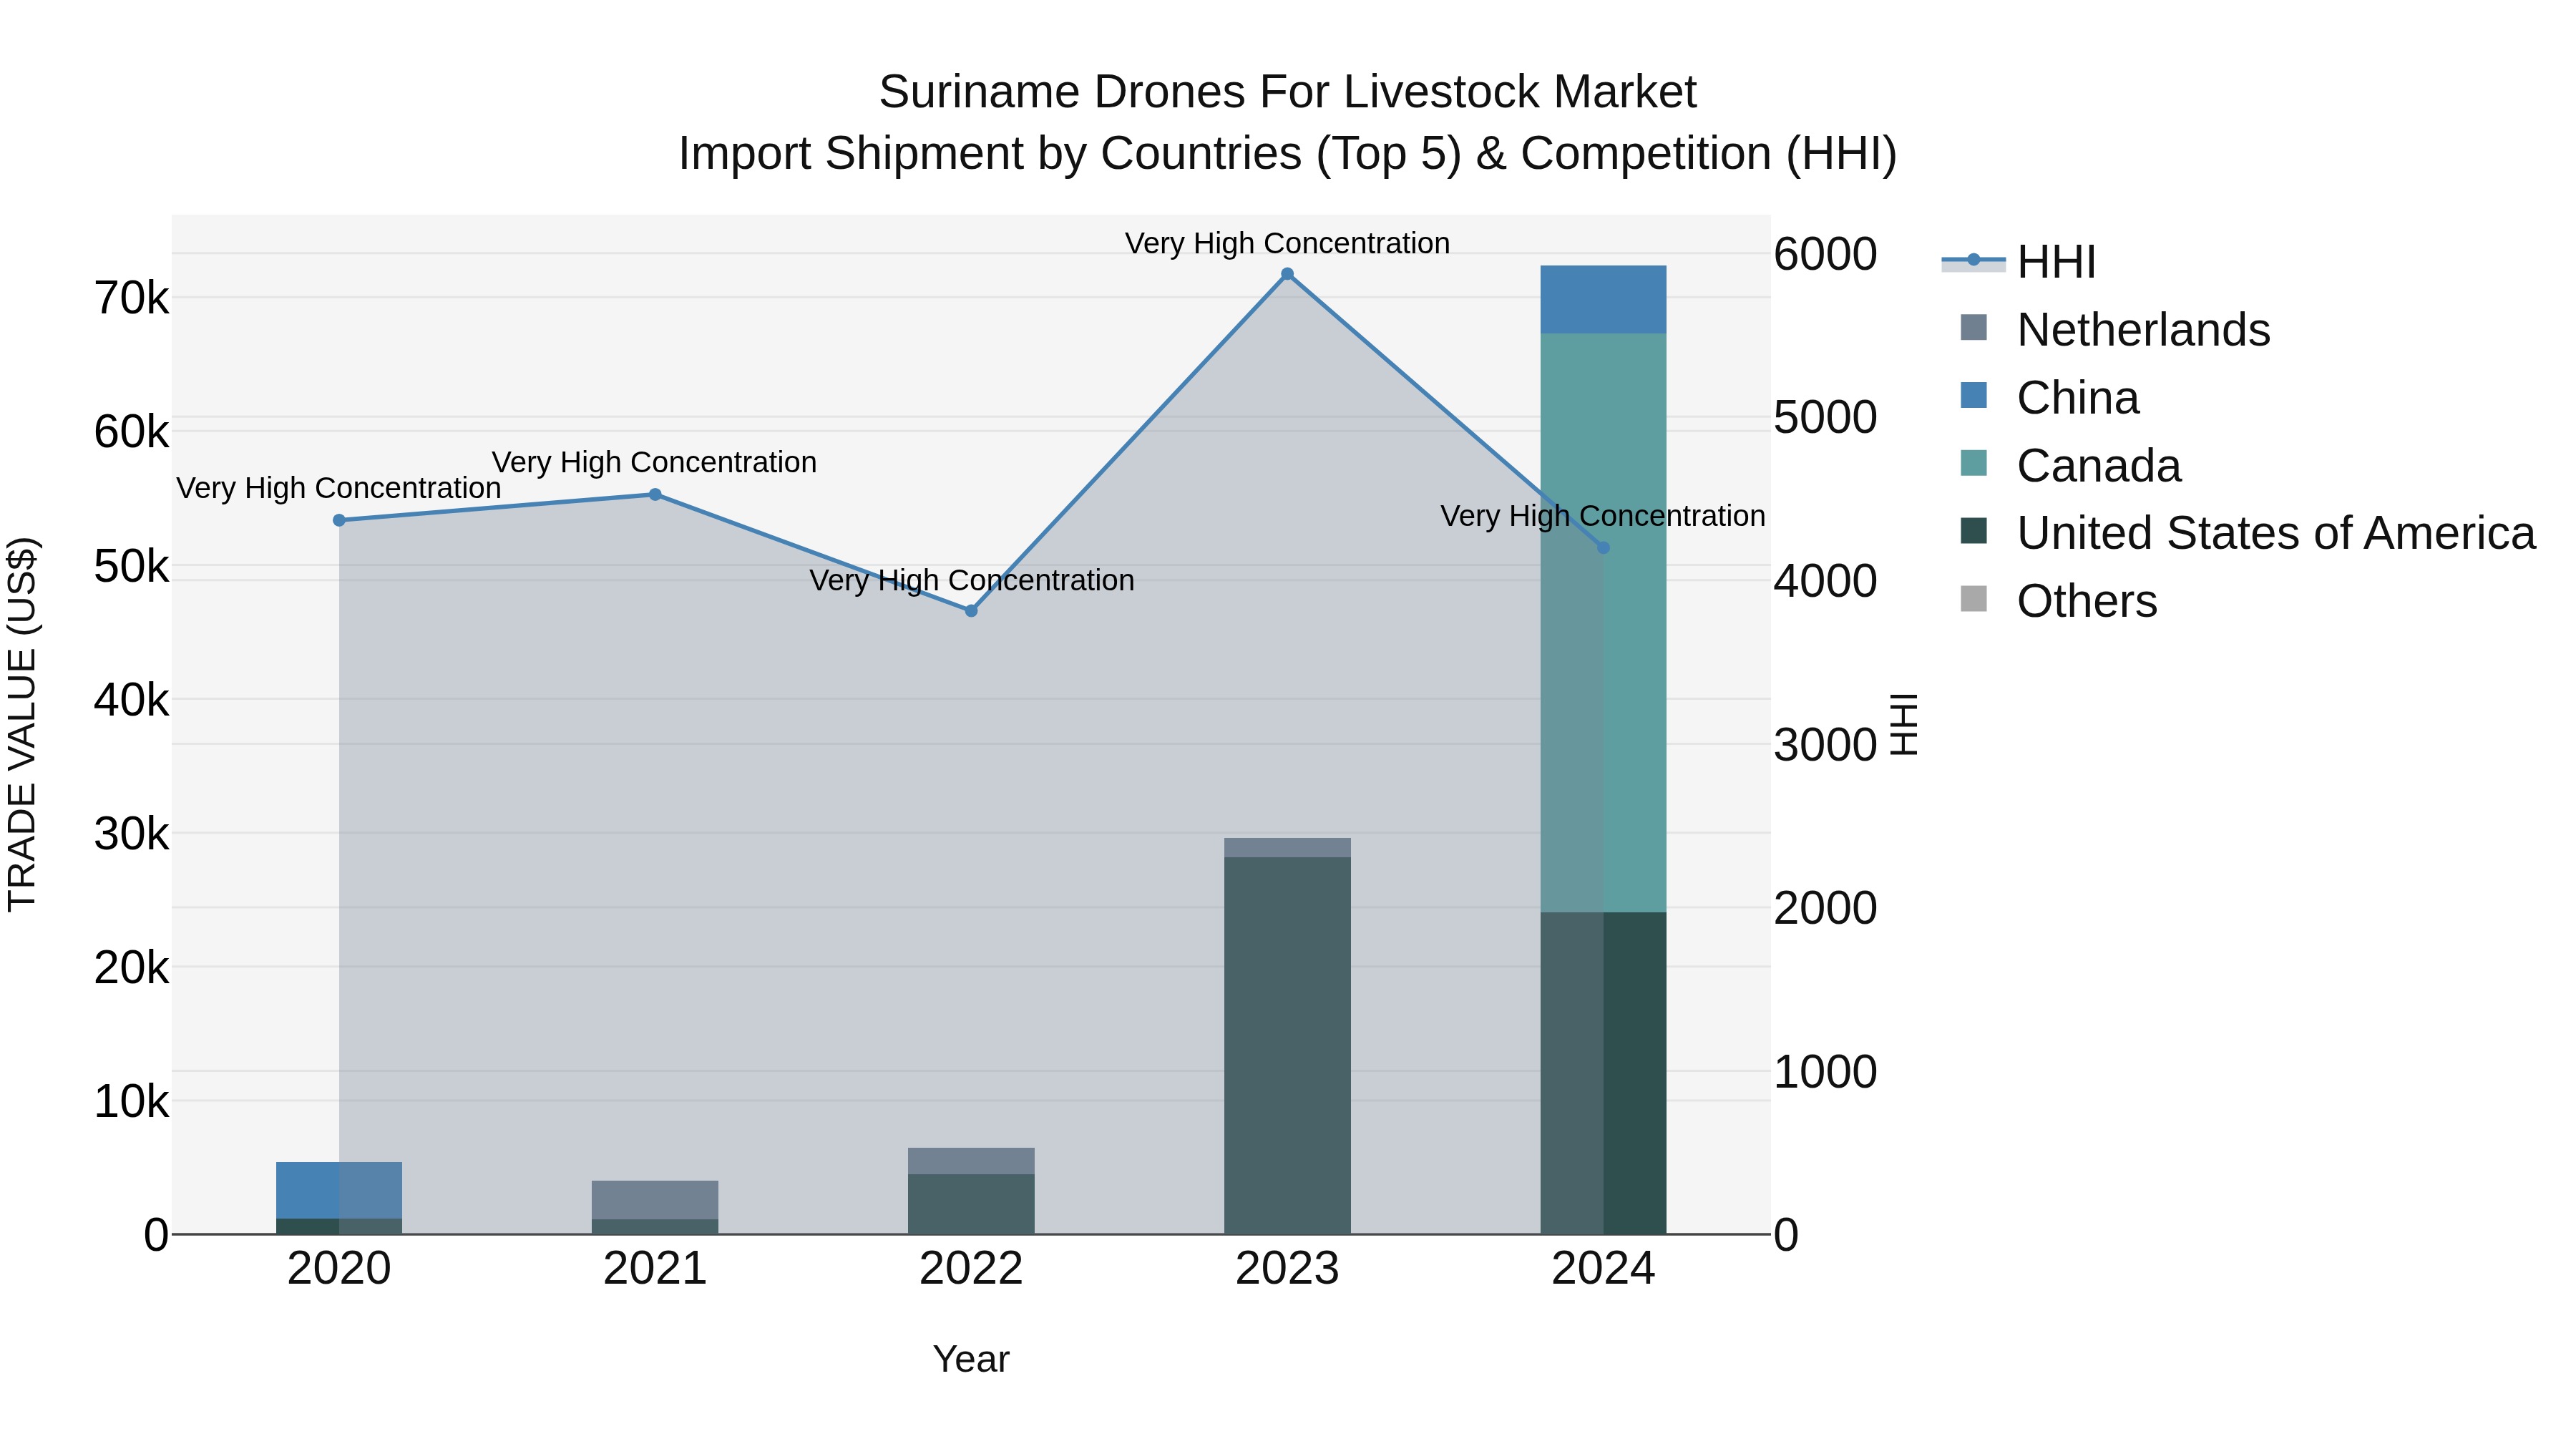
Task: Click the HHI data point for 2020
Action: (x=339, y=520)
